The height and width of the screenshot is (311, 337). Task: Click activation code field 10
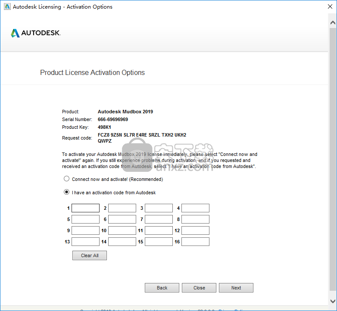click(122, 230)
